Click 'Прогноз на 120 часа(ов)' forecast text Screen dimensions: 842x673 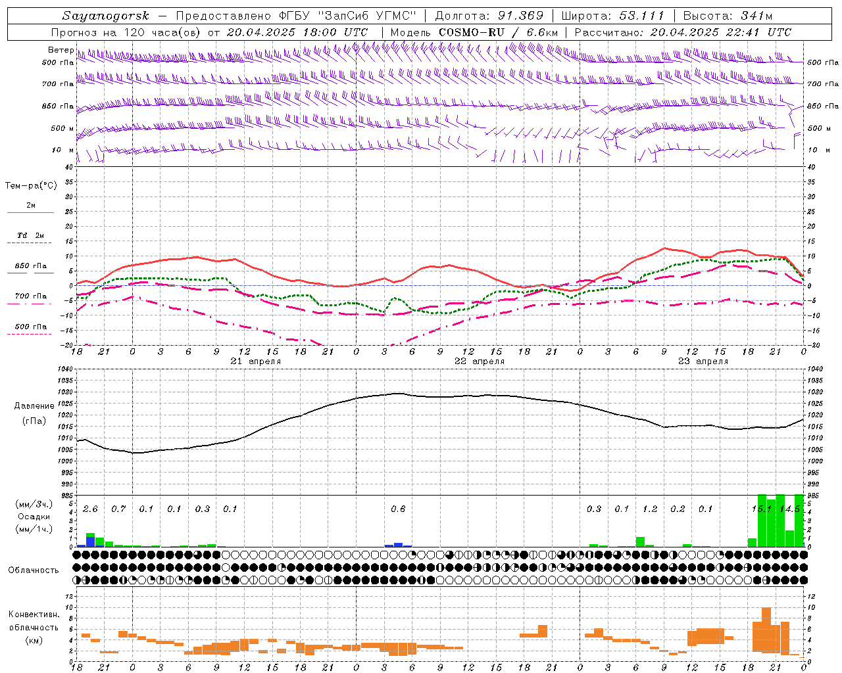point(126,32)
